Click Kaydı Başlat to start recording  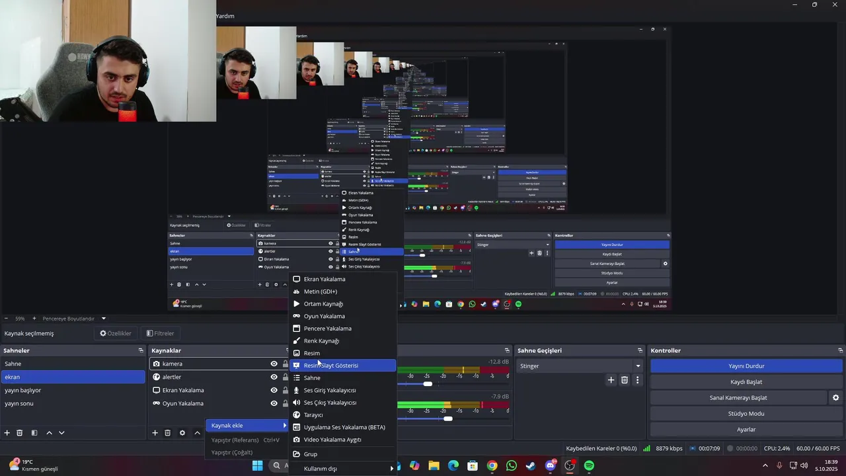point(746,382)
